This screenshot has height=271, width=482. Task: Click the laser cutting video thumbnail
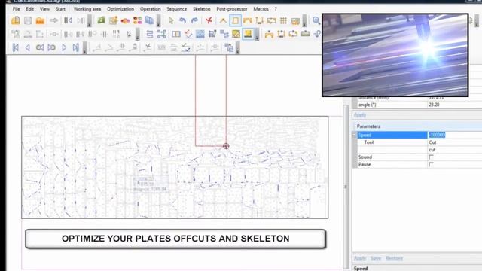point(395,55)
